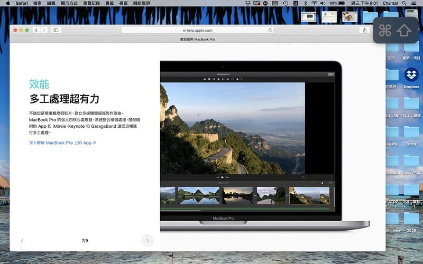Image resolution: width=423 pixels, height=264 pixels.
Task: Open the Apple menu
Action: click(x=8, y=3)
